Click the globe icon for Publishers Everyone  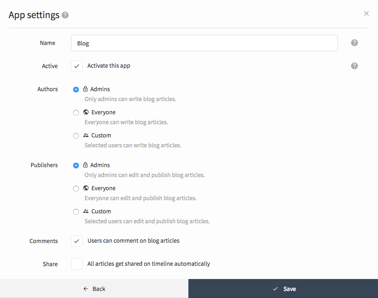tap(86, 188)
